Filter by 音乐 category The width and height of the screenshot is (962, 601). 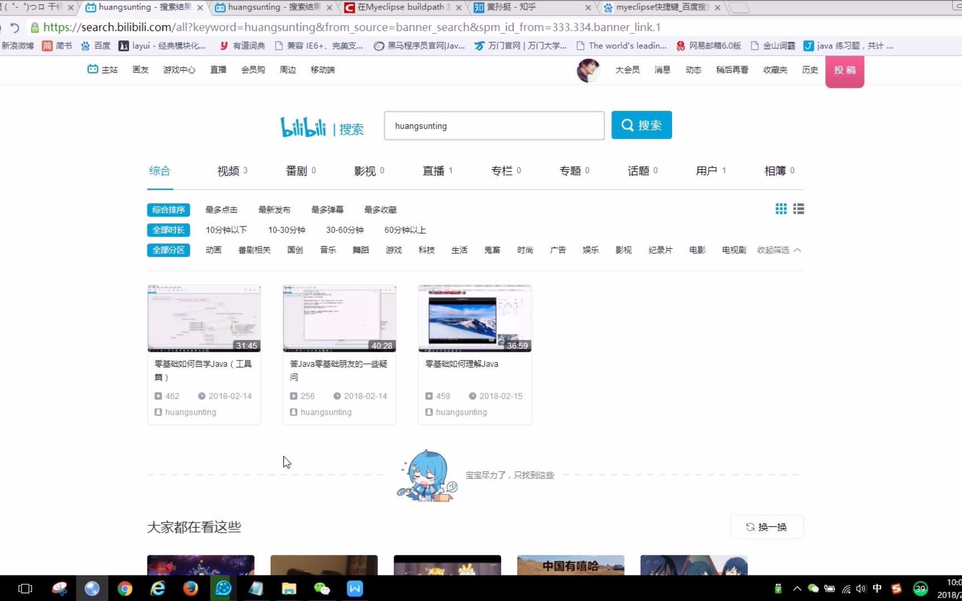[328, 250]
